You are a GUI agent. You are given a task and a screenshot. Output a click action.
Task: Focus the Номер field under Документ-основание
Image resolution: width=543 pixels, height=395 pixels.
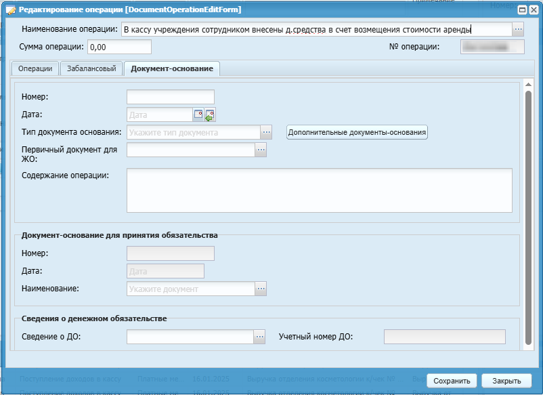click(x=170, y=97)
